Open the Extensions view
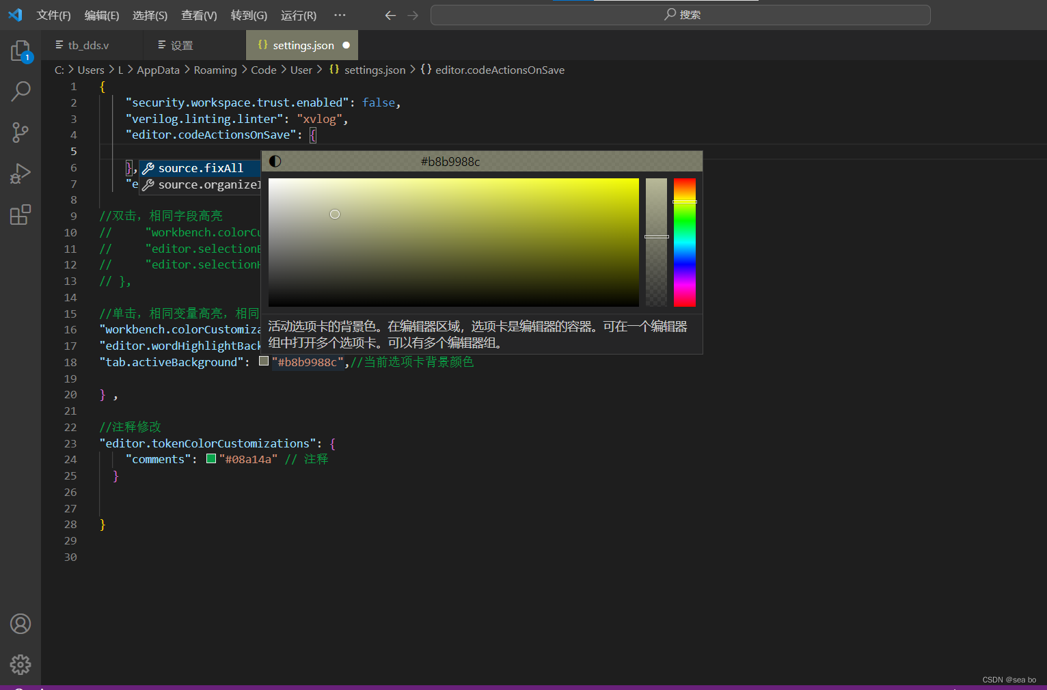1047x690 pixels. coord(21,215)
